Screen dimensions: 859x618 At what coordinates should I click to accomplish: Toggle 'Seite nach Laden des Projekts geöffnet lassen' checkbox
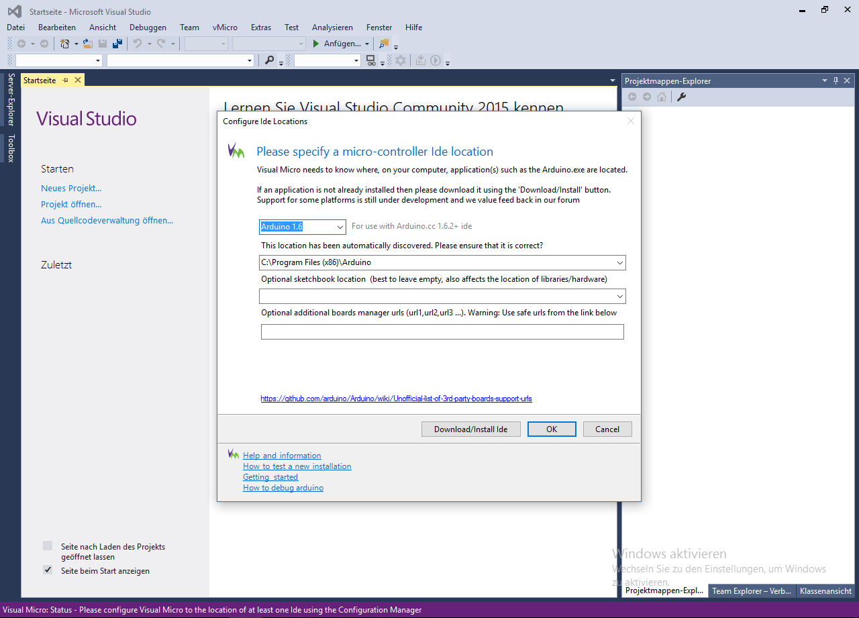(48, 546)
